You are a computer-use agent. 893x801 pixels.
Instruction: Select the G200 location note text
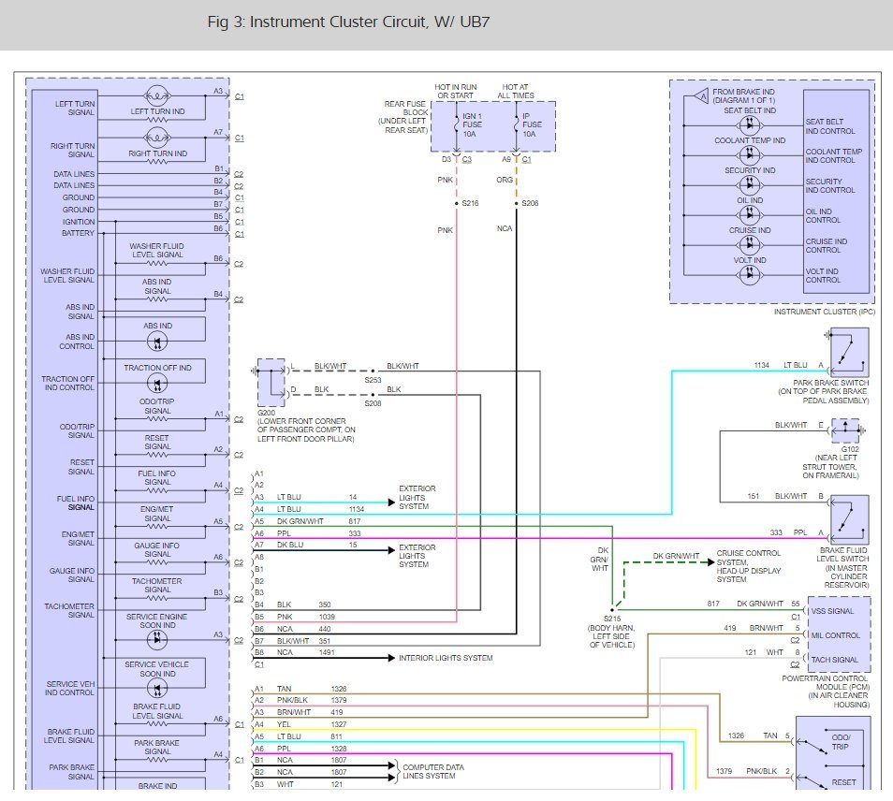point(306,430)
